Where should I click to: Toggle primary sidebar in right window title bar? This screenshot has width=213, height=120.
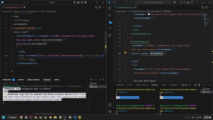(x=184, y=2)
